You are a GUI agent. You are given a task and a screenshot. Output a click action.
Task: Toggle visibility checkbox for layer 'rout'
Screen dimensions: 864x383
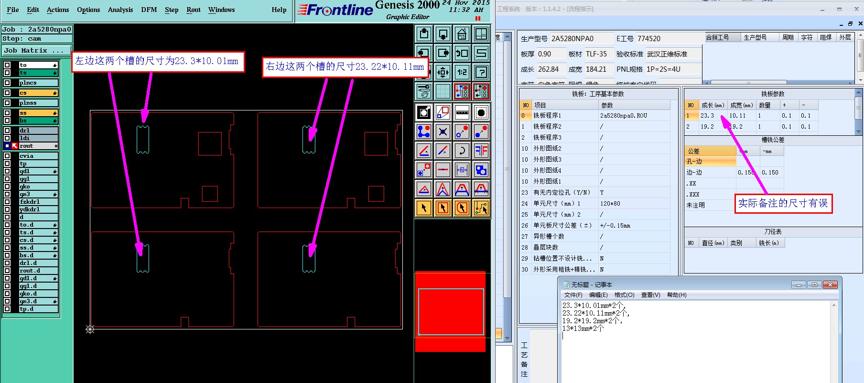tap(7, 146)
